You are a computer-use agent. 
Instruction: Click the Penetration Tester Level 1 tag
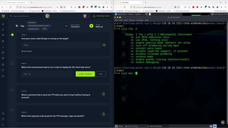pos(39,26)
